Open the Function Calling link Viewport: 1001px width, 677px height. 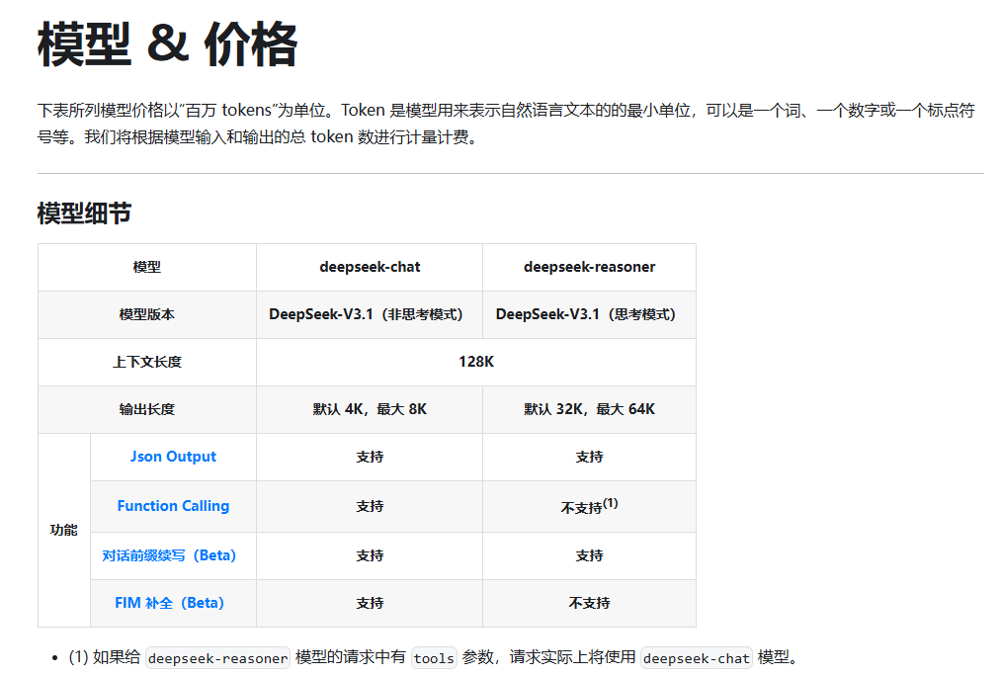click(173, 506)
